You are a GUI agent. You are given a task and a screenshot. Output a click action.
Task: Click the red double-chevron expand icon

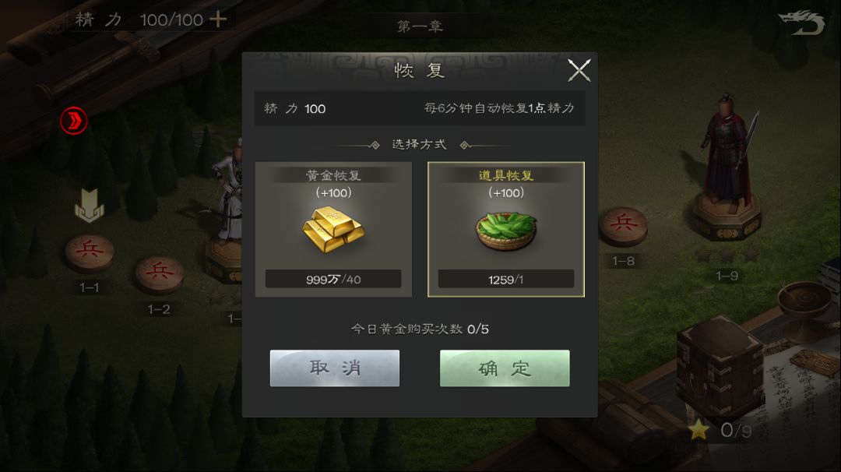click(x=73, y=121)
